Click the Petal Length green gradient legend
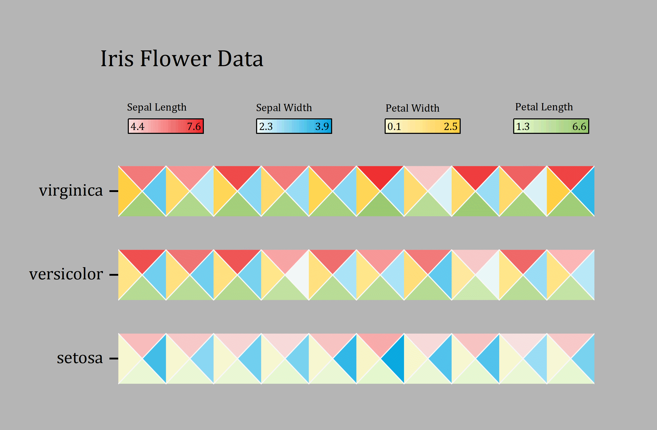 coord(551,126)
